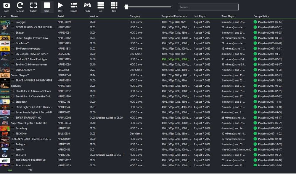Switch to the TTY tab

[30, 170]
